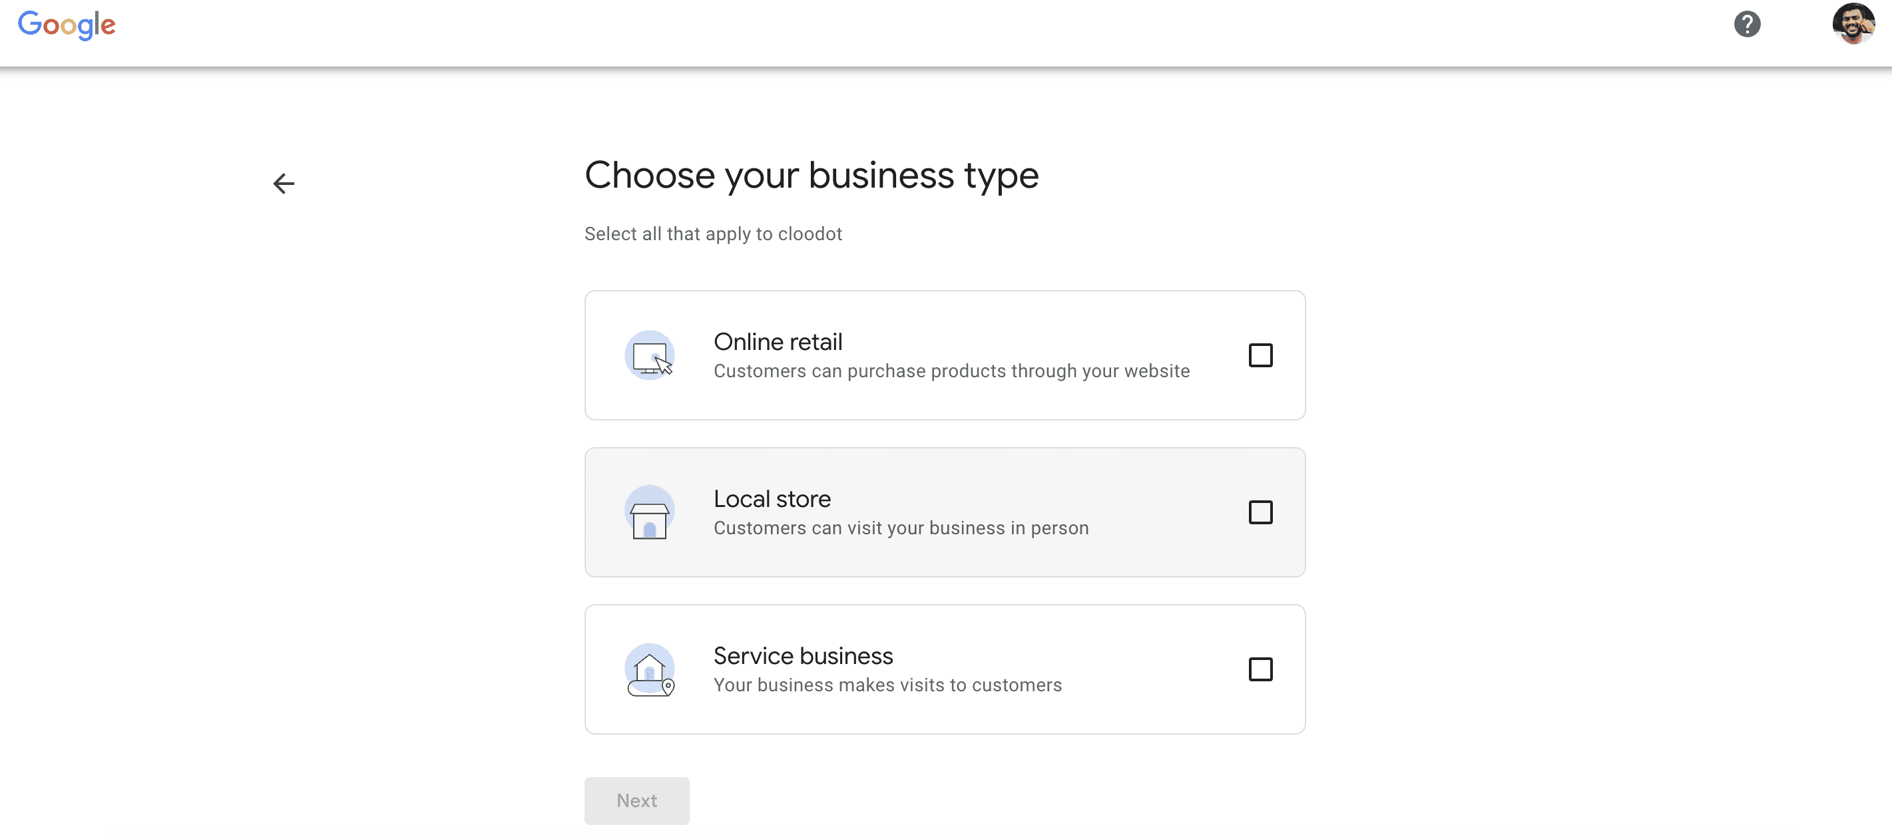Enable the Service business checkbox
This screenshot has height=833, width=1892.
click(x=1260, y=670)
